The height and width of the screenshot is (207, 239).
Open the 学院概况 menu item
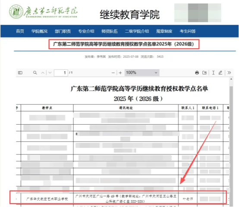(x=39, y=31)
